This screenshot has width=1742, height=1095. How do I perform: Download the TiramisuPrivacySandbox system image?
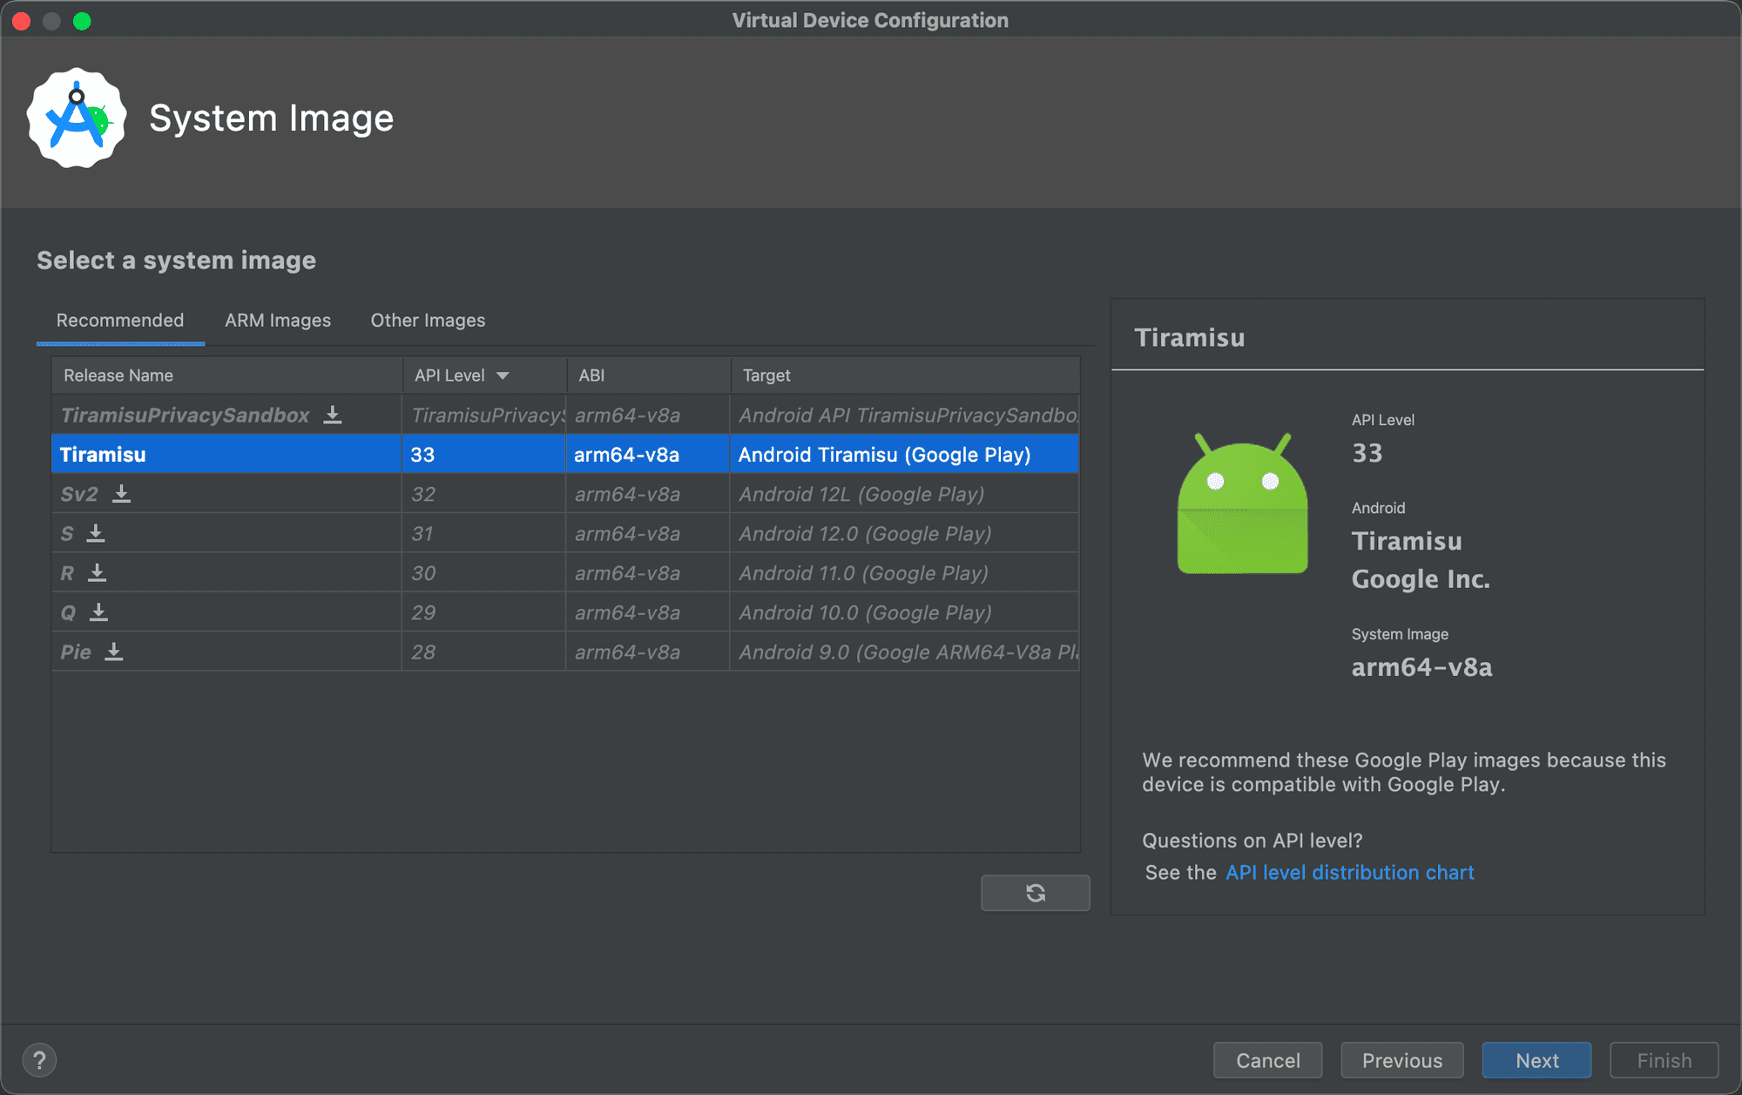[333, 415]
